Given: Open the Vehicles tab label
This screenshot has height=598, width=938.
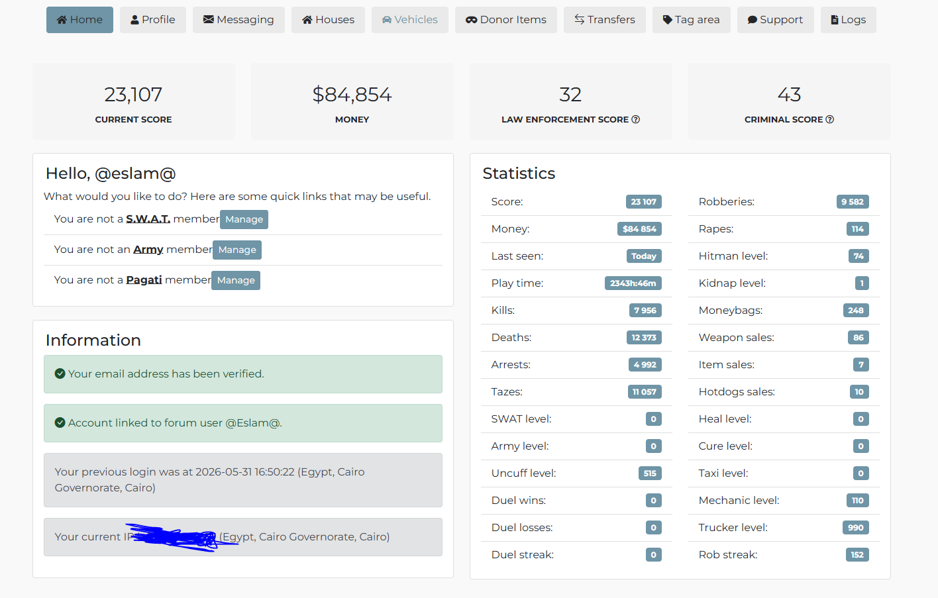Looking at the screenshot, I should [416, 20].
